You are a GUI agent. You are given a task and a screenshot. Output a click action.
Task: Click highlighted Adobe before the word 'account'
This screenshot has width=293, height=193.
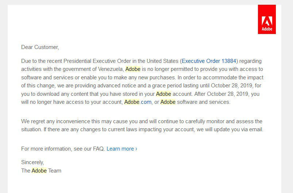[x=163, y=94]
